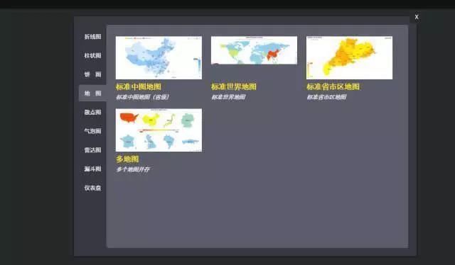
Task: Switch to the 饼图 category
Action: [x=92, y=74]
